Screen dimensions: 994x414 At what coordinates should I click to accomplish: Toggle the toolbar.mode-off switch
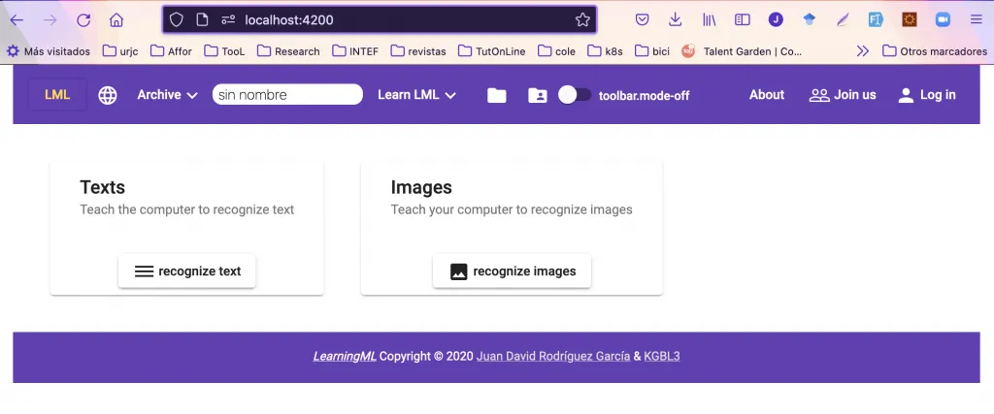(574, 95)
